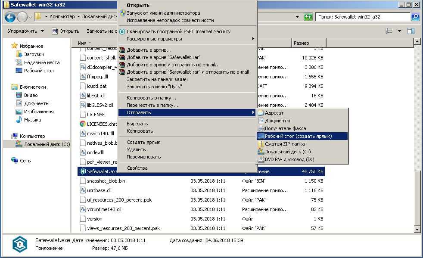Viewport: 423px width, 258px height.
Task: Click the search magnifier icon
Action: [x=415, y=17]
